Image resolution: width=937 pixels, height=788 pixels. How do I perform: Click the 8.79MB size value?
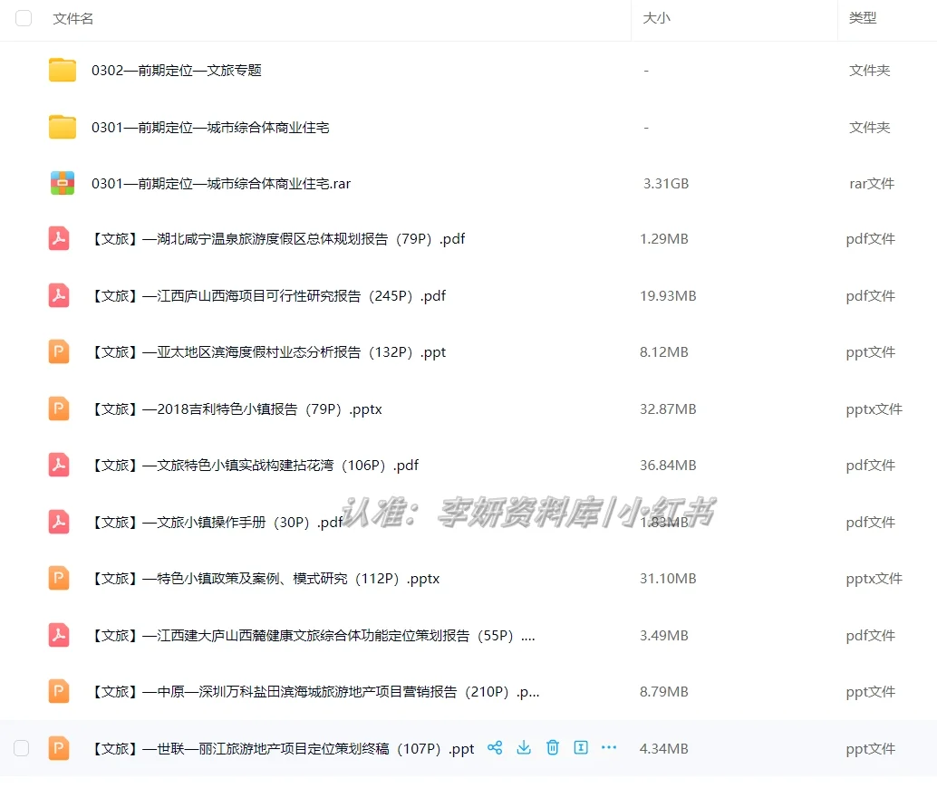pos(664,692)
